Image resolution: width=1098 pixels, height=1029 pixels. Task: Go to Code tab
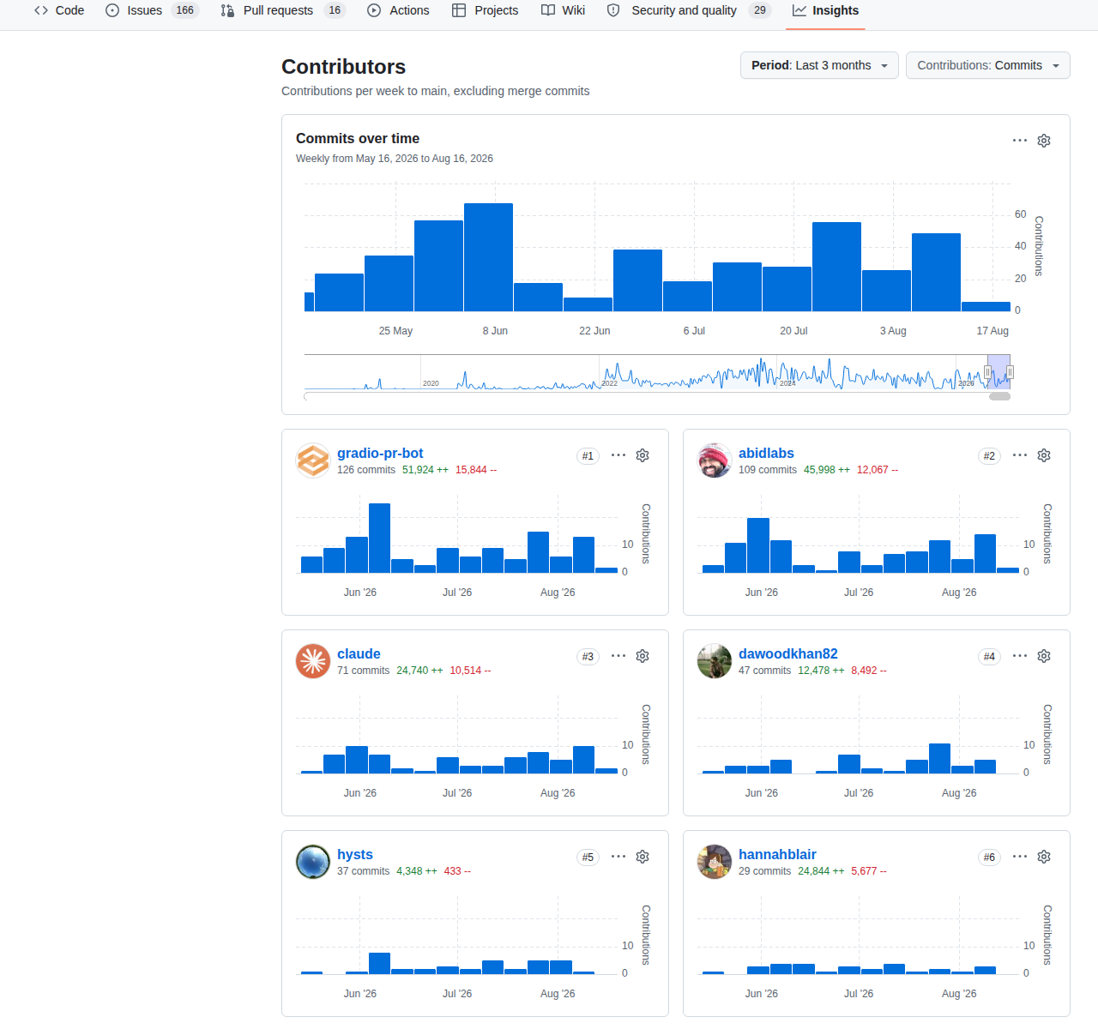pos(59,10)
